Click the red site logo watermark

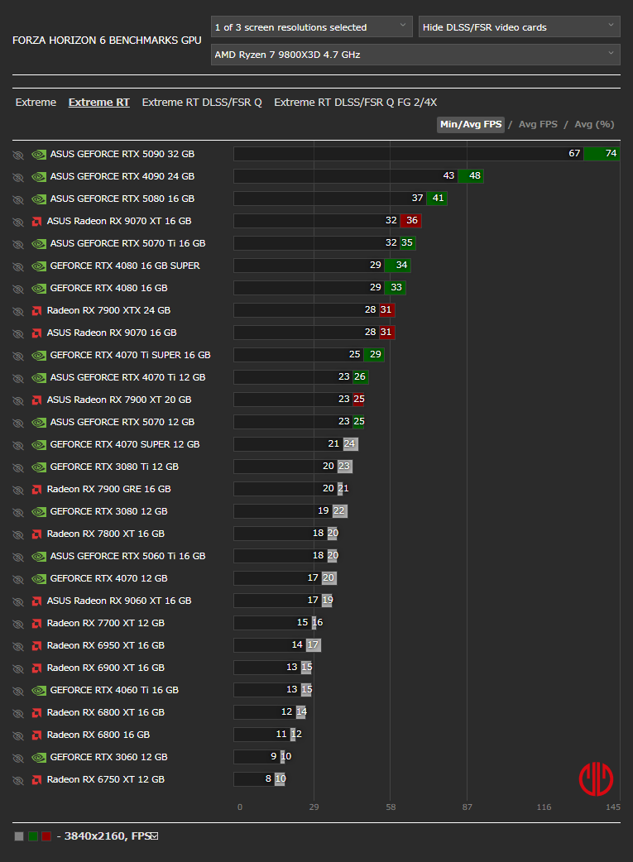[596, 779]
